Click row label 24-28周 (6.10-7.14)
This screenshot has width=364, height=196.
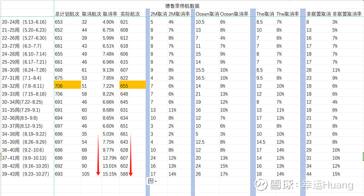pos(25,54)
